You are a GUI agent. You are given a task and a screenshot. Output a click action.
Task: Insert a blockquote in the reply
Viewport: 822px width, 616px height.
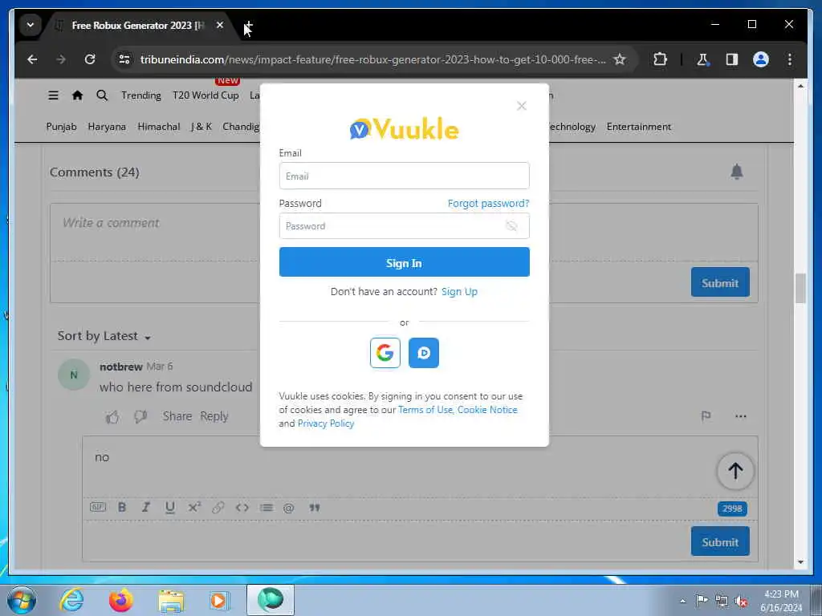pyautogui.click(x=314, y=507)
